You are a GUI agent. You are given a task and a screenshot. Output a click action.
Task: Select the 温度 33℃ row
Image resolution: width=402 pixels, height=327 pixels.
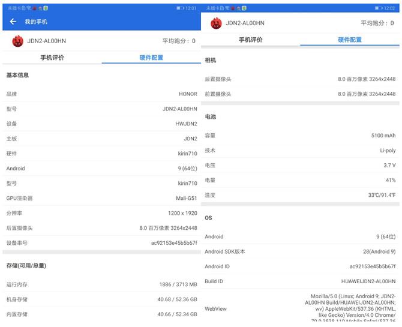[300, 195]
